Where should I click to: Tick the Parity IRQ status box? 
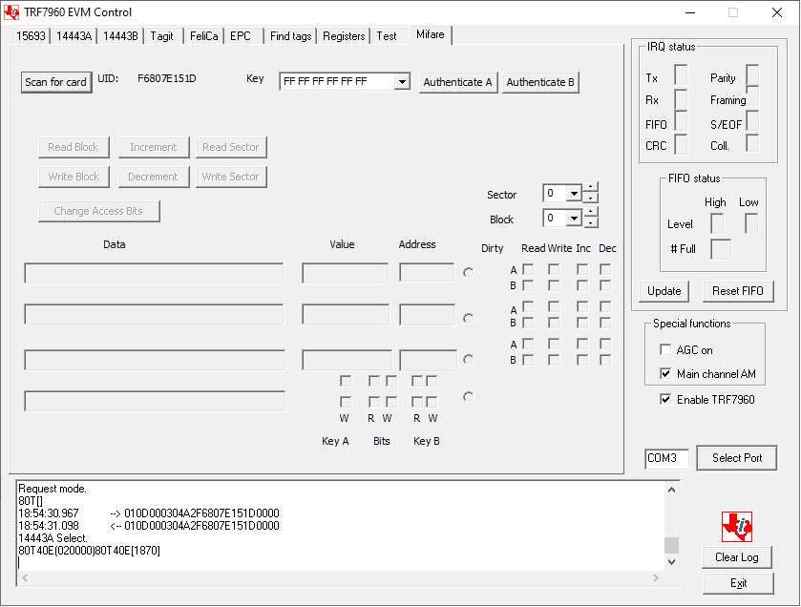click(x=752, y=75)
